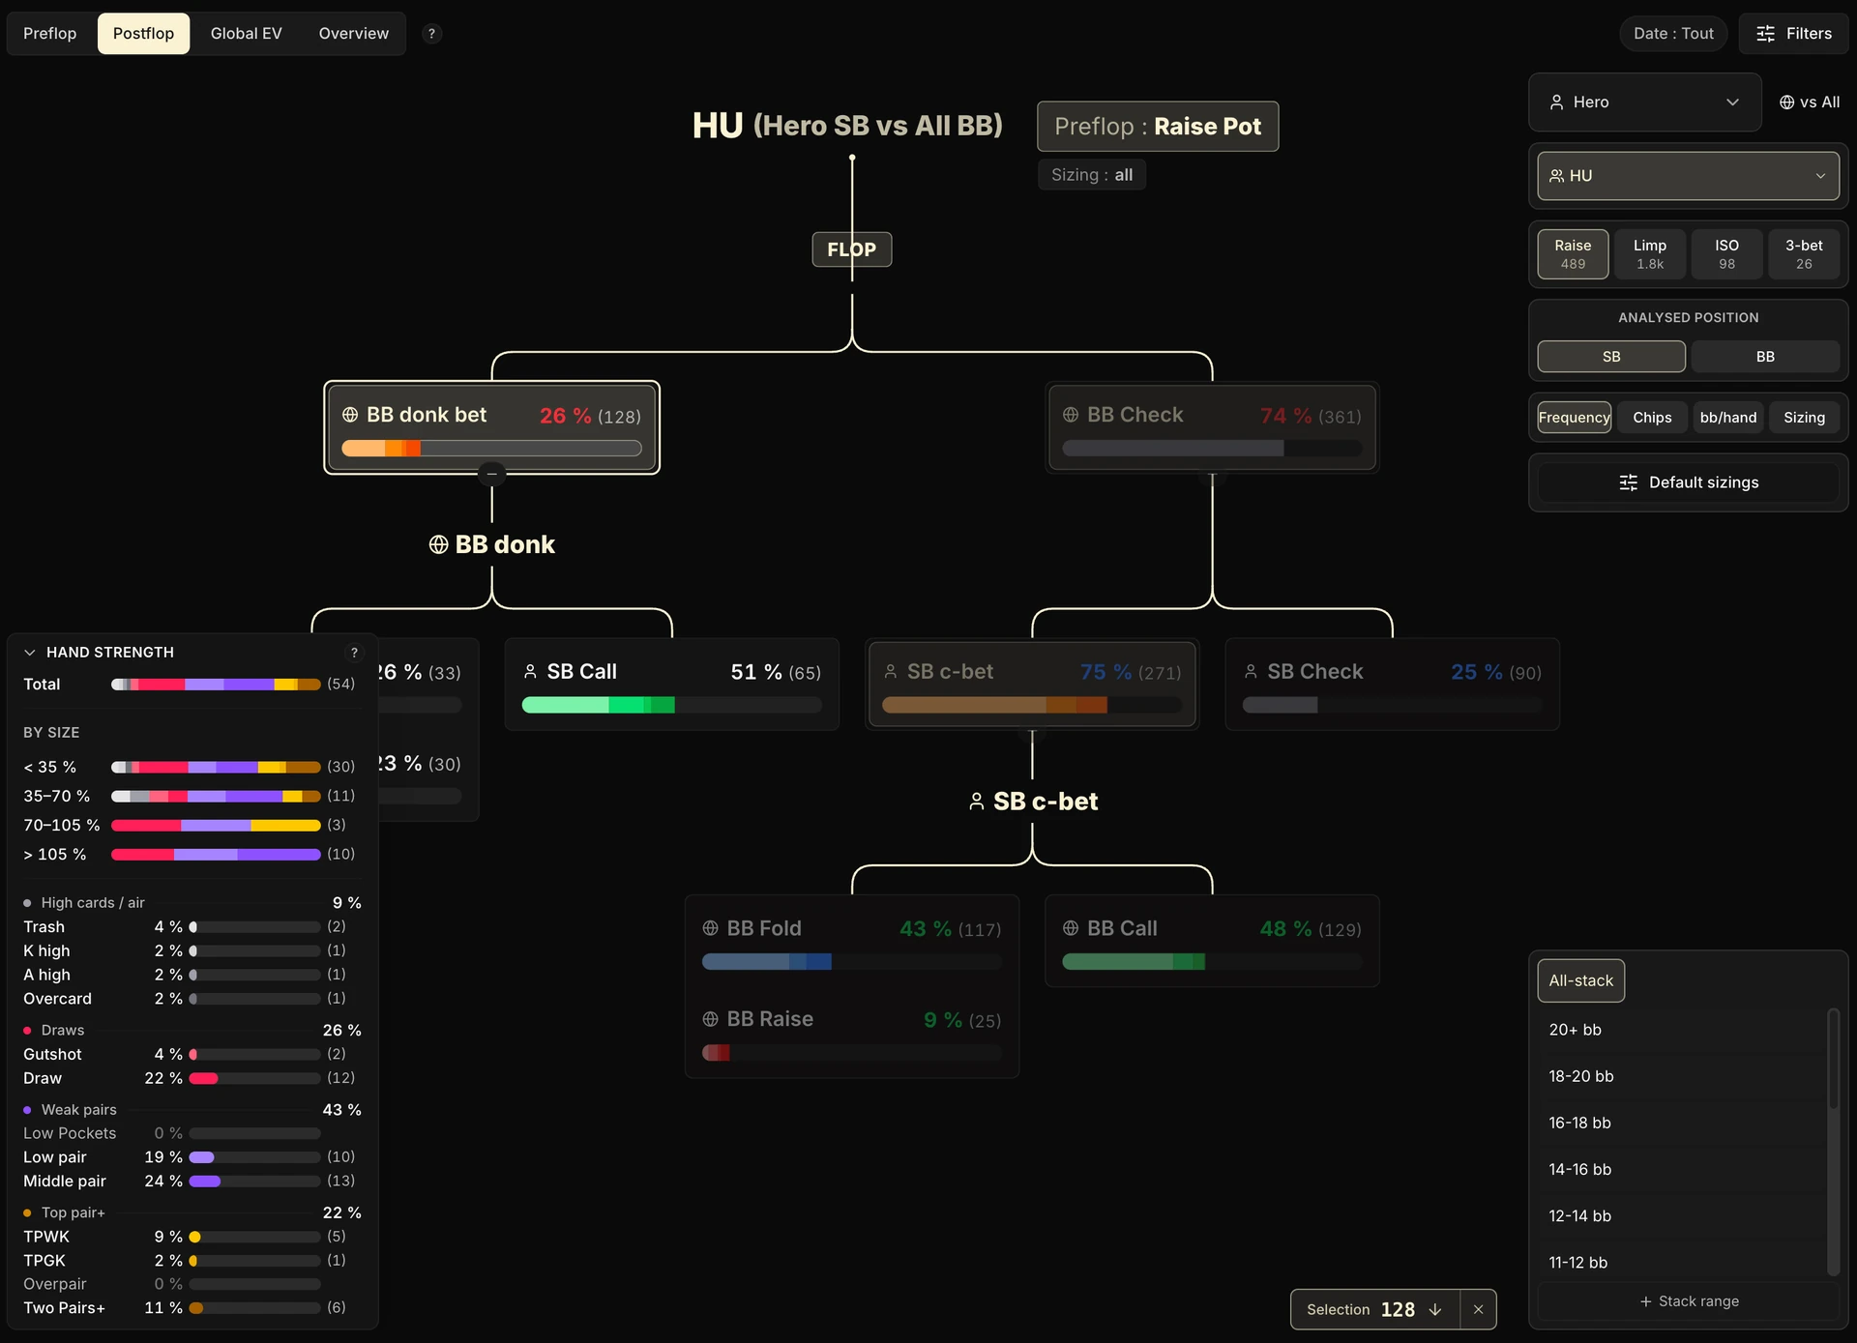Open the question mark help icon beside Overview
The height and width of the screenshot is (1343, 1857).
[431, 34]
